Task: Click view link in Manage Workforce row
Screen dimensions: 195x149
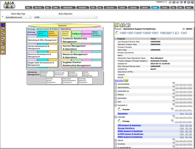Action: pos(182,128)
